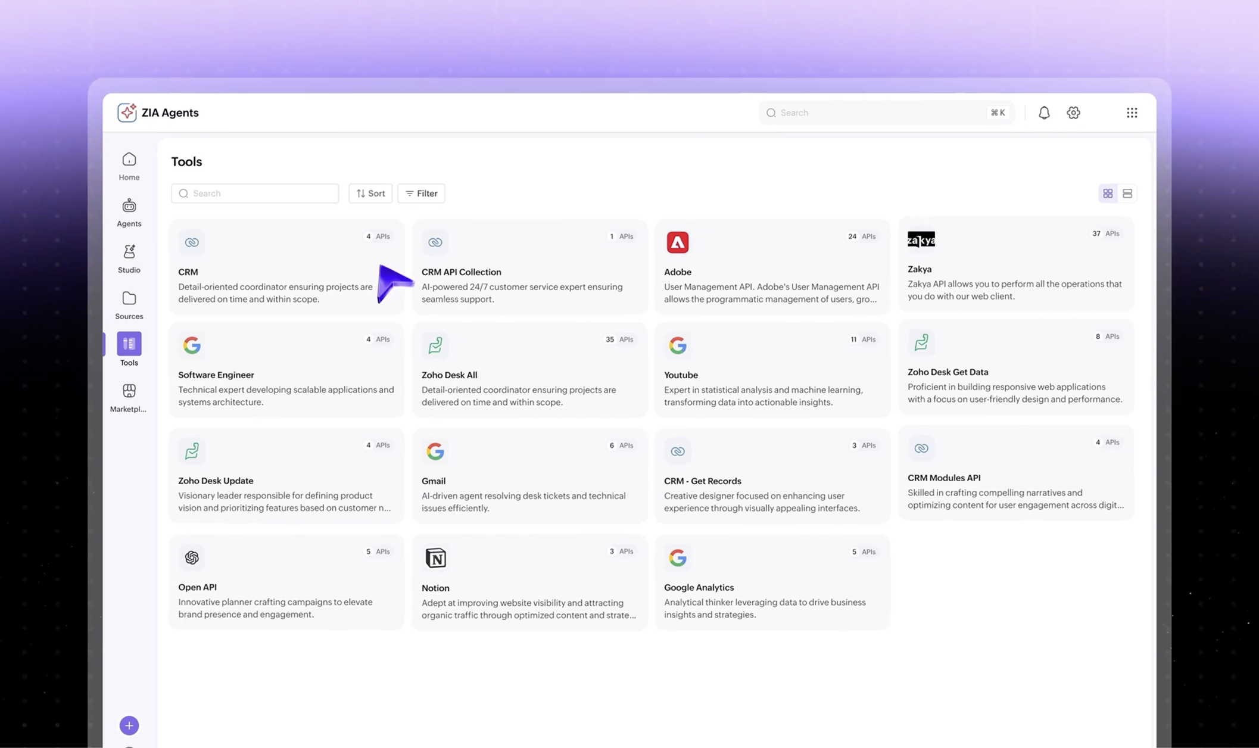
Task: Navigate to Sources section
Action: [x=129, y=305]
